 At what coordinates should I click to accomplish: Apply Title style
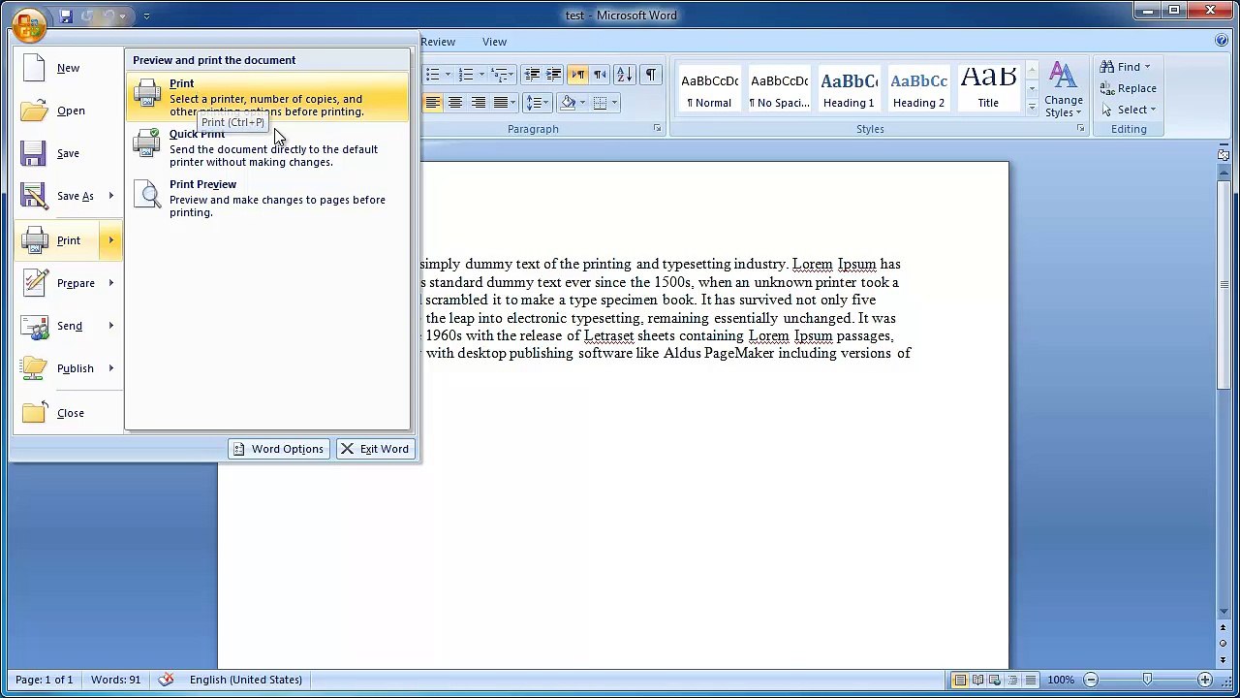(988, 88)
